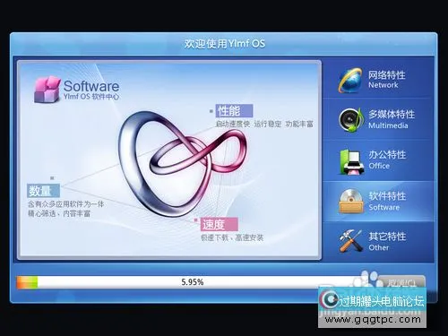Image resolution: width=448 pixels, height=336 pixels.
Task: Open the 其它特性 Other tab
Action: pyautogui.click(x=378, y=242)
